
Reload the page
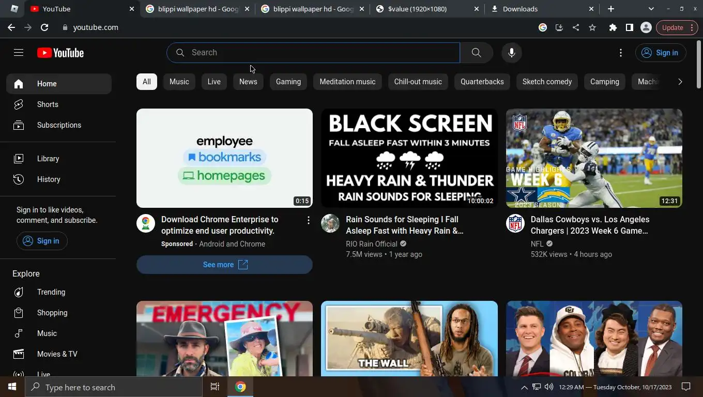click(x=44, y=27)
